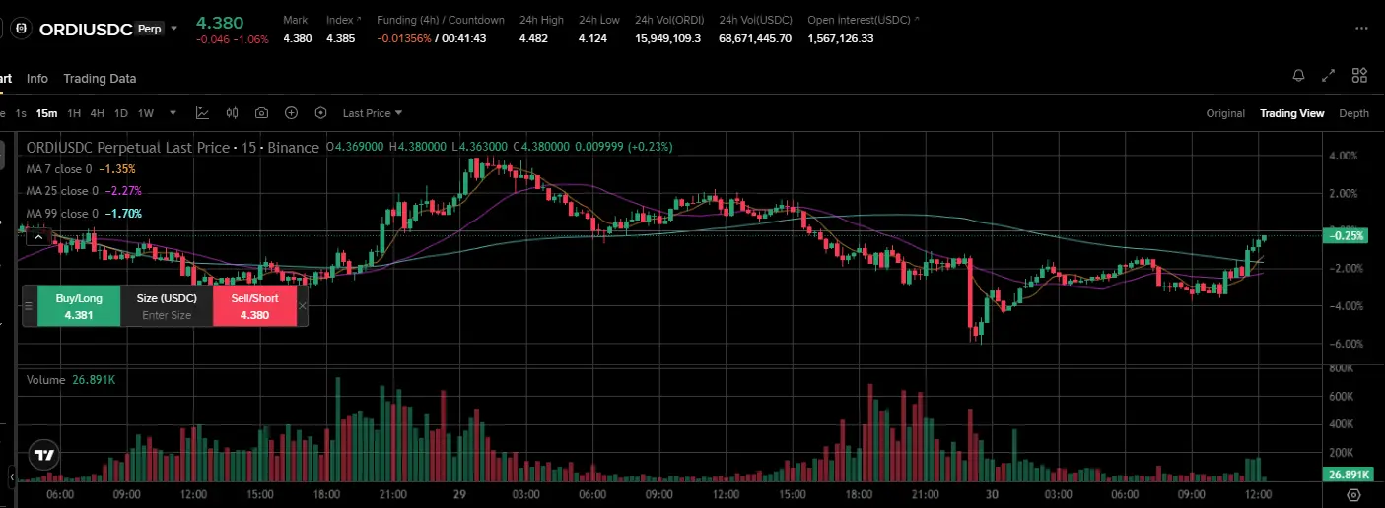Take a chart snapshot with camera icon
1385x508 pixels.
pyautogui.click(x=261, y=113)
